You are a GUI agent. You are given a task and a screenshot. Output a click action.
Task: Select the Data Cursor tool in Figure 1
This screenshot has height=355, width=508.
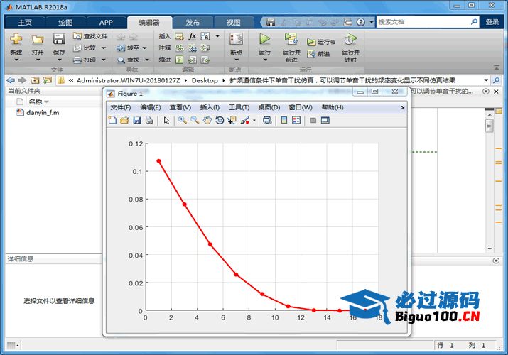pyautogui.click(x=232, y=121)
